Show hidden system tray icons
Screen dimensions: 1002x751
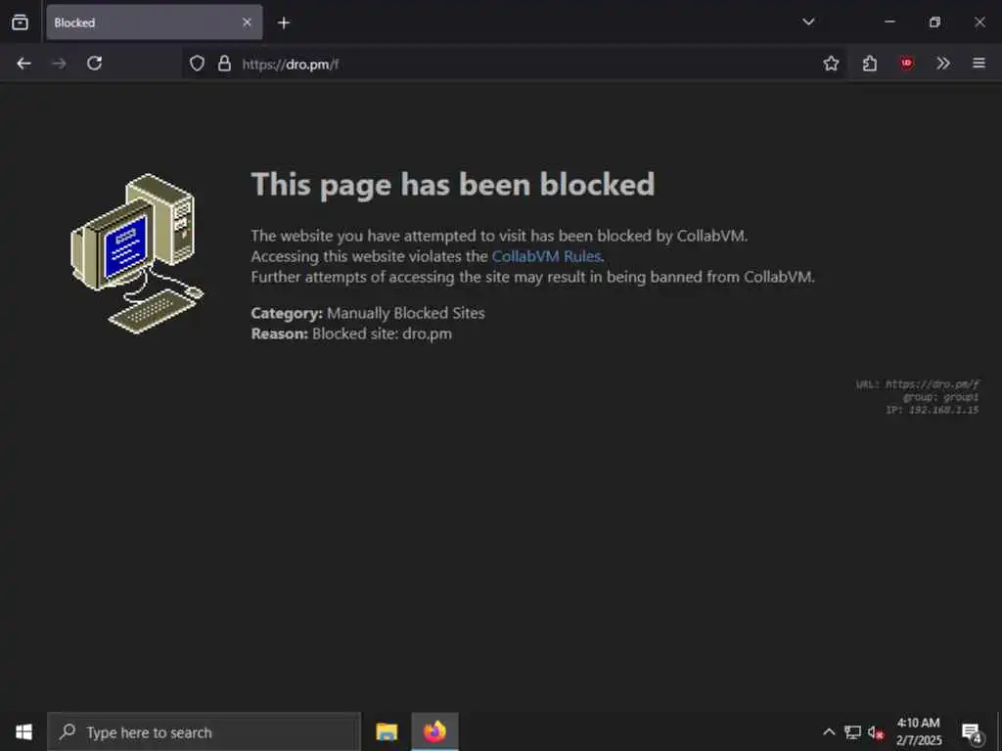pos(829,731)
